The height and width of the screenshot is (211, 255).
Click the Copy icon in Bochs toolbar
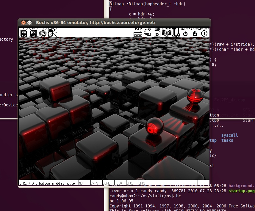coord(147,32)
